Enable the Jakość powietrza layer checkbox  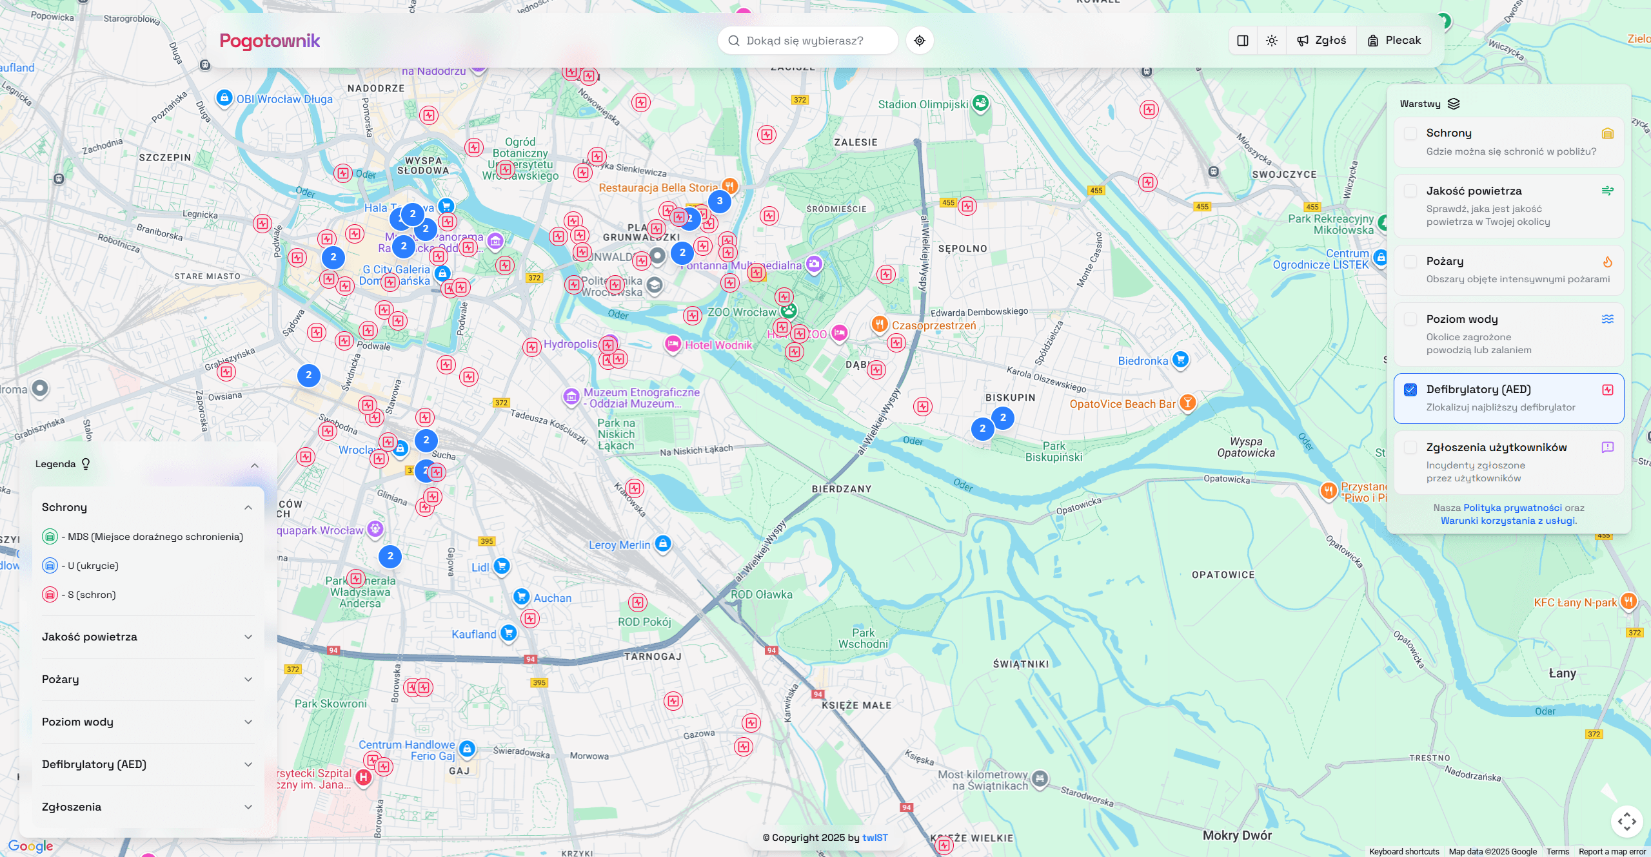click(x=1410, y=191)
